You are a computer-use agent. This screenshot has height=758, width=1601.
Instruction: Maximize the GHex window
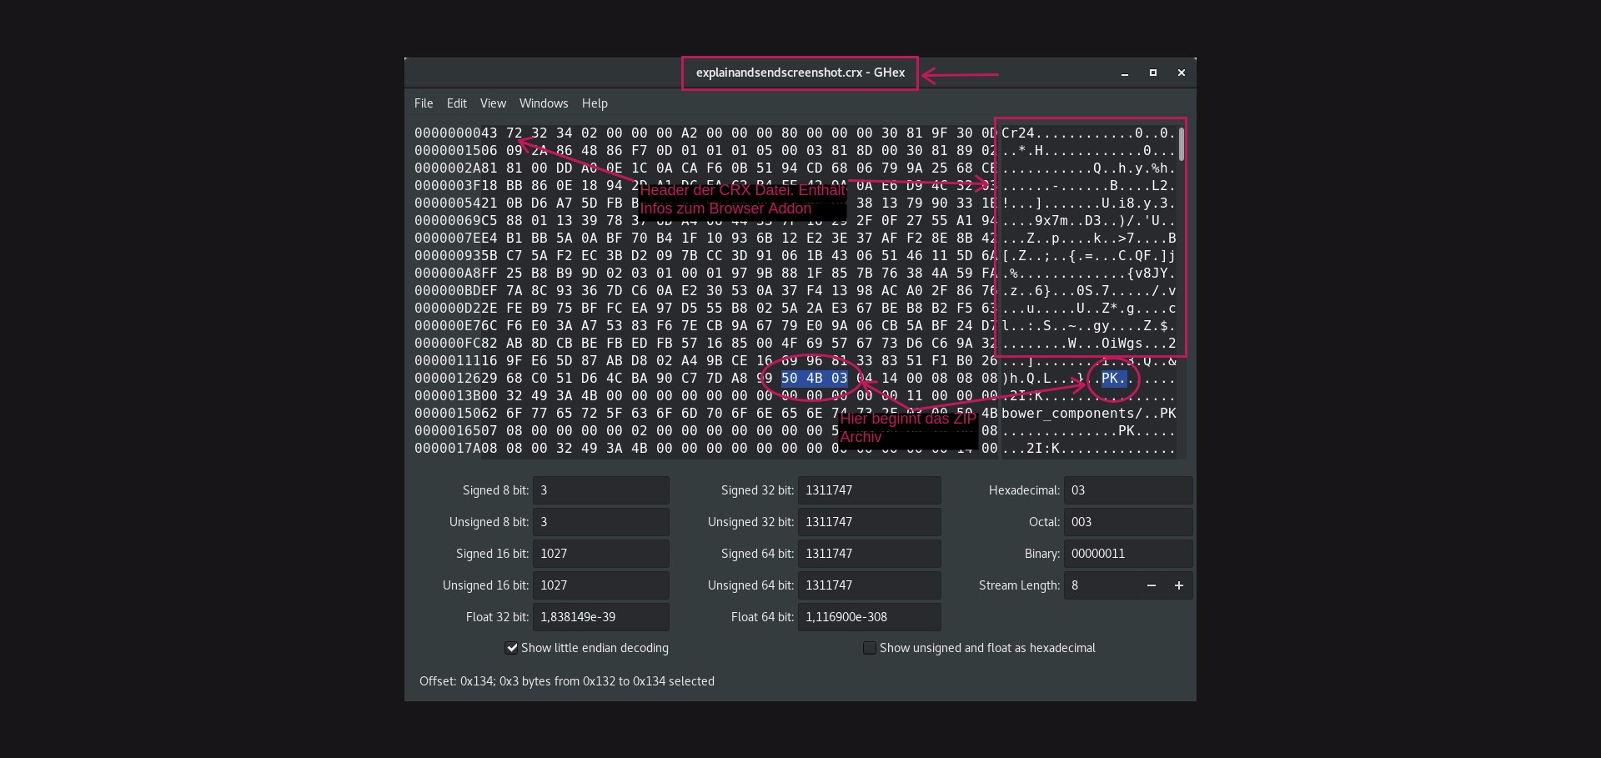click(x=1153, y=73)
